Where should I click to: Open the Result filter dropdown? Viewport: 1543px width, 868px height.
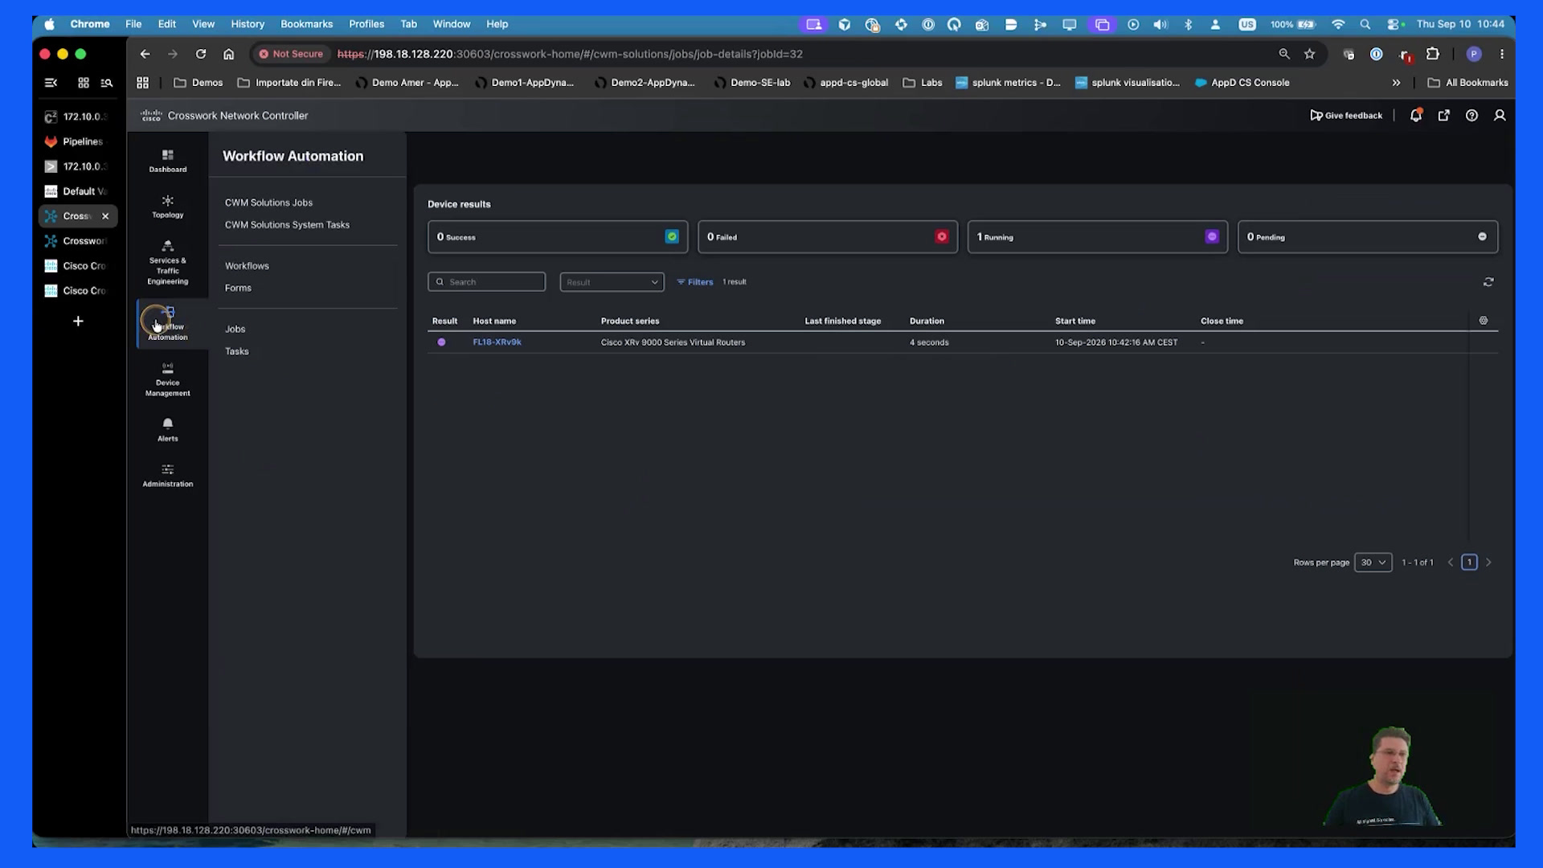click(x=612, y=282)
